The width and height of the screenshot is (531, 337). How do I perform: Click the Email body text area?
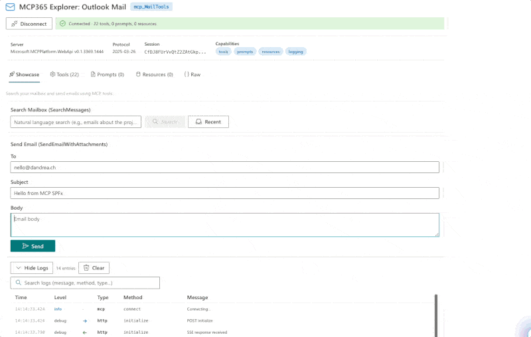coord(225,225)
